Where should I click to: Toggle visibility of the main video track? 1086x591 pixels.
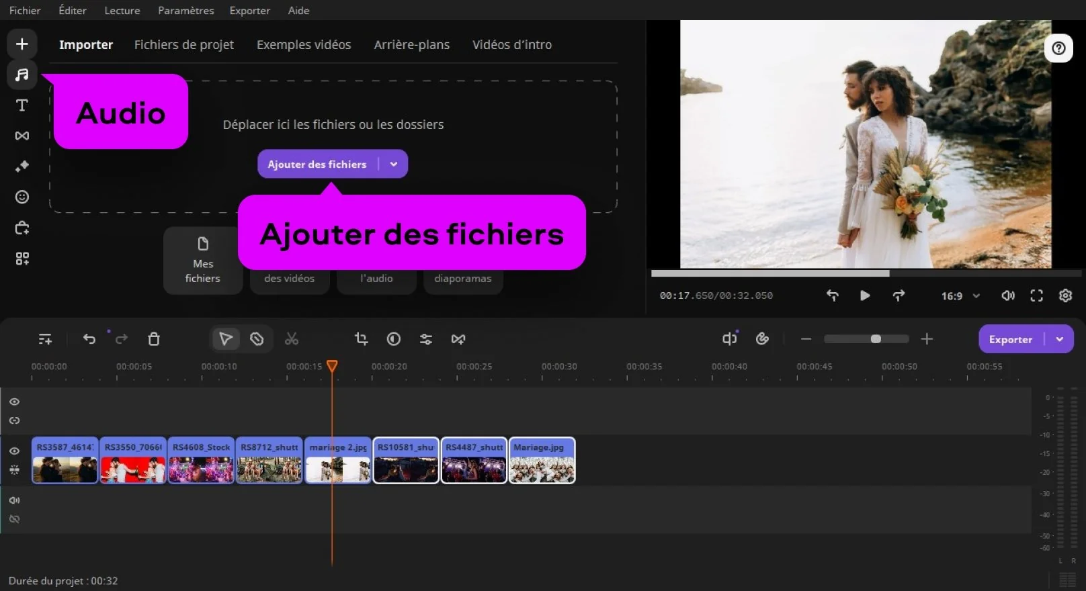tap(14, 451)
